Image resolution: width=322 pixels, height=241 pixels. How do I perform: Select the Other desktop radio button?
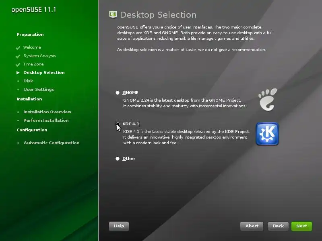coord(118,159)
